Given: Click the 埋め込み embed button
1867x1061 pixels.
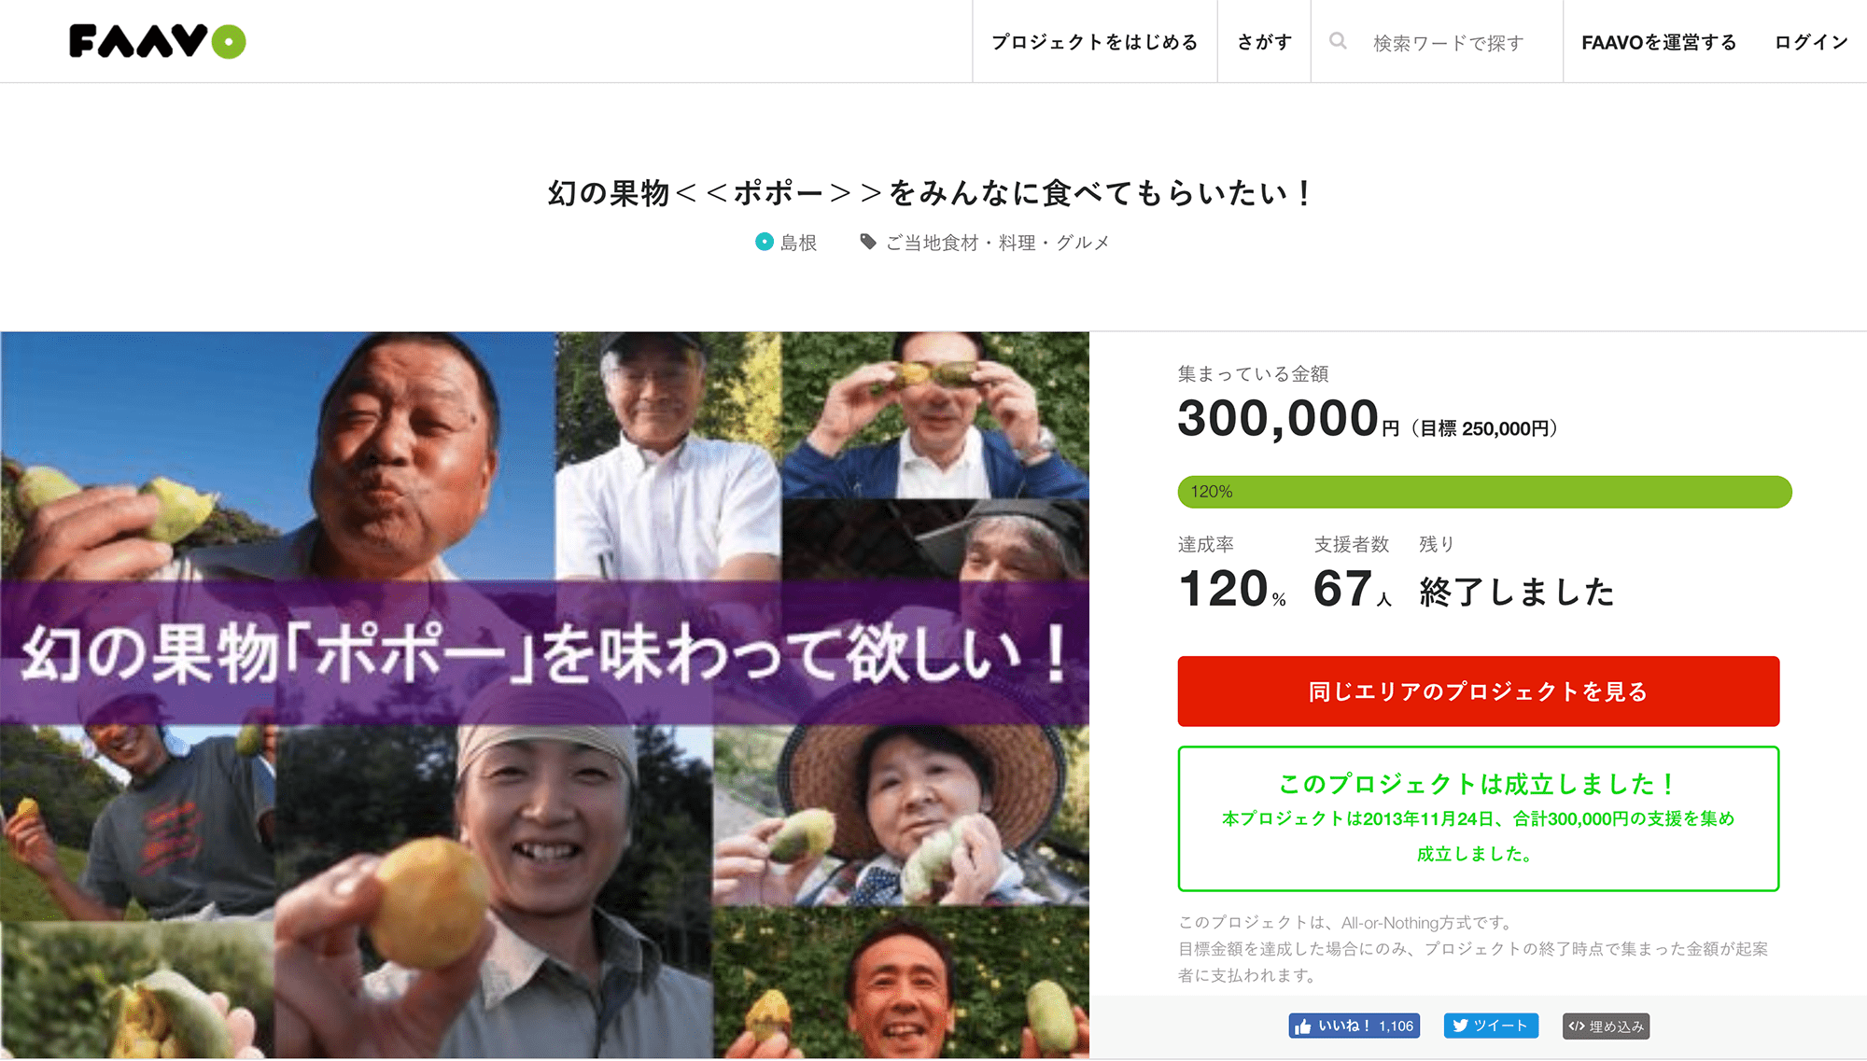Looking at the screenshot, I should [x=1606, y=1026].
